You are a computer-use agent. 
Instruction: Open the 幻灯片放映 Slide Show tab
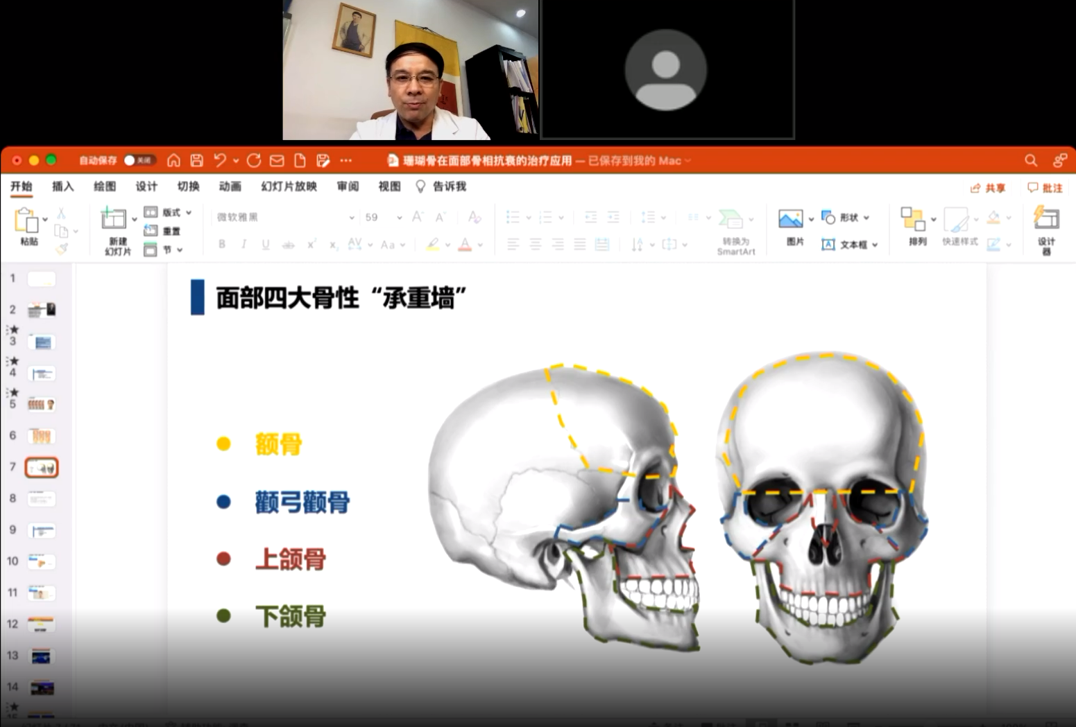tap(289, 186)
